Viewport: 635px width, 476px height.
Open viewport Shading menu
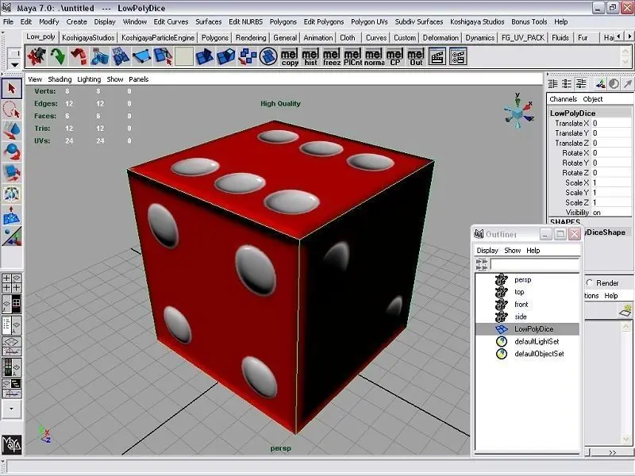[60, 79]
